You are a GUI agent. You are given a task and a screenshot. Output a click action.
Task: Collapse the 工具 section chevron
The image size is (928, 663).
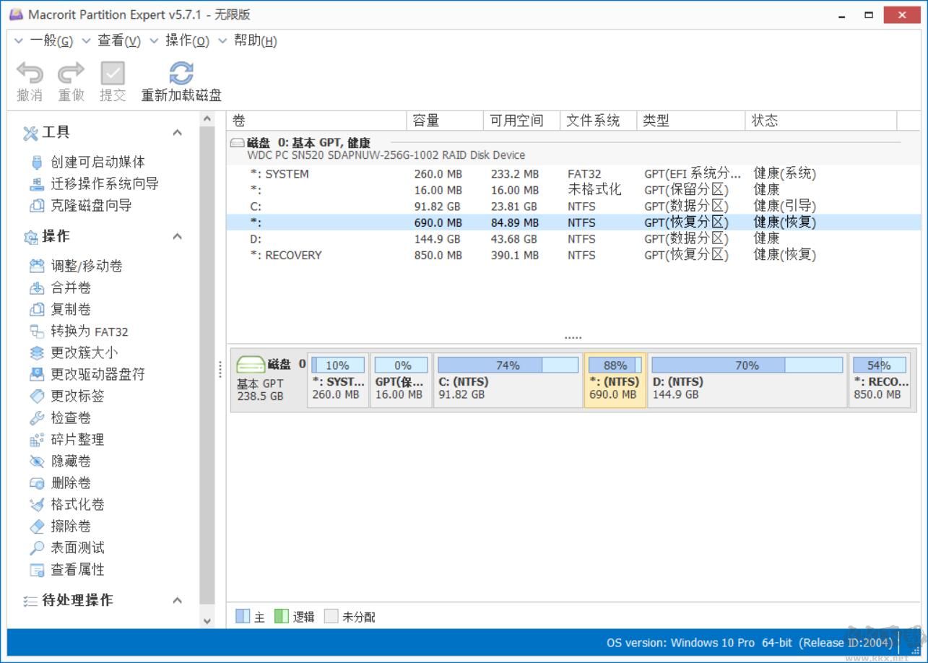click(x=177, y=132)
